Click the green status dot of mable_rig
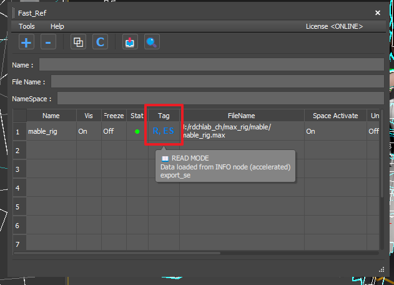The height and width of the screenshot is (285, 394). (137, 131)
